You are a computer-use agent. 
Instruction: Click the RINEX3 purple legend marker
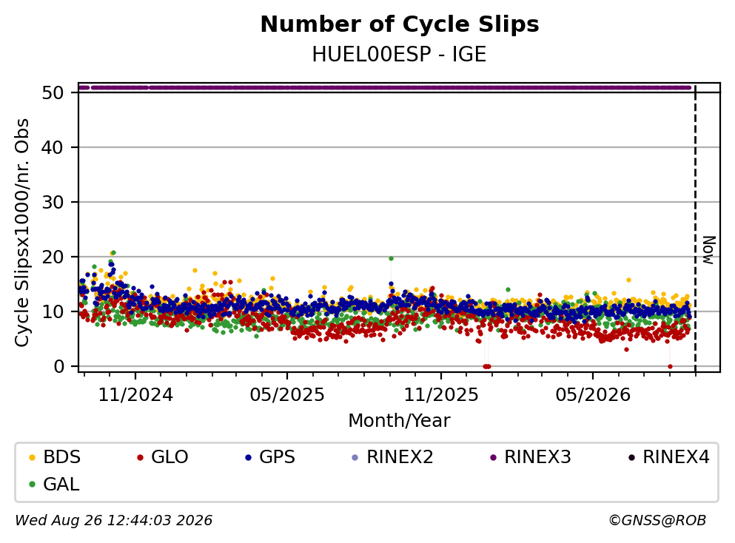493,457
